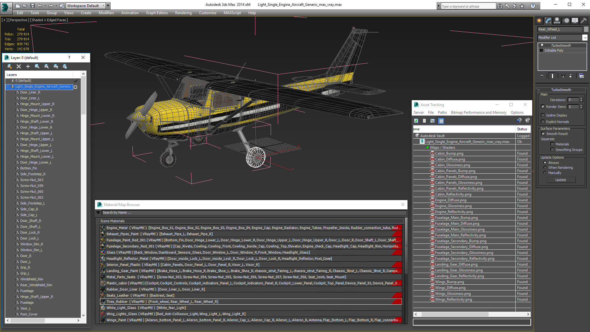Click the Save File icon in quick toolbar
Screen dimensions: 590x332
pos(33,6)
